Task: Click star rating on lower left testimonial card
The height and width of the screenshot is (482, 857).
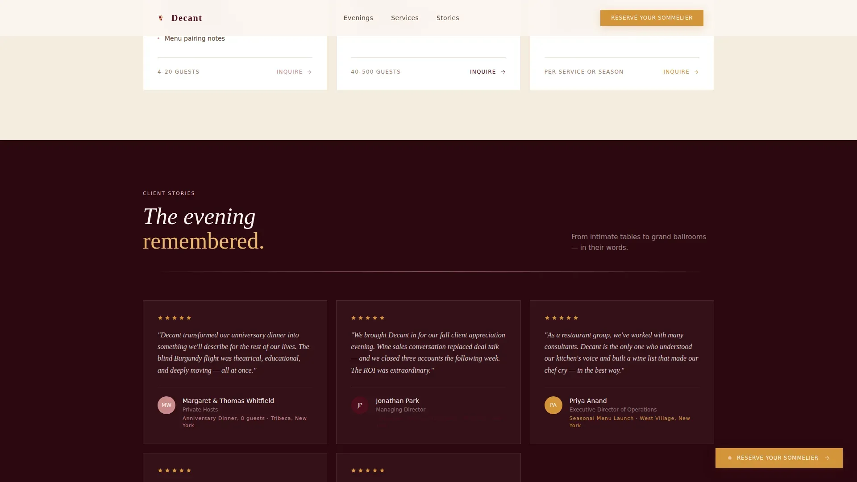Action: [x=175, y=470]
